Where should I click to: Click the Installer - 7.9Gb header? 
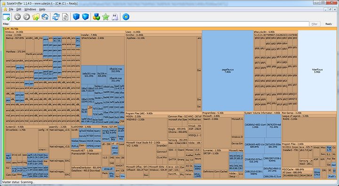tap(103, 35)
